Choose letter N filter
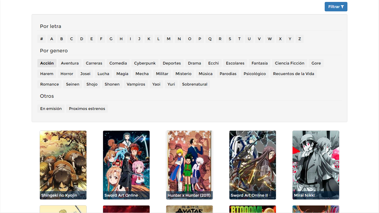This screenshot has height=213, width=379. point(179,39)
